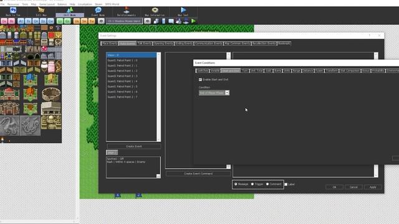
Task: Open the Bookmark tab
Action: pyautogui.click(x=284, y=44)
